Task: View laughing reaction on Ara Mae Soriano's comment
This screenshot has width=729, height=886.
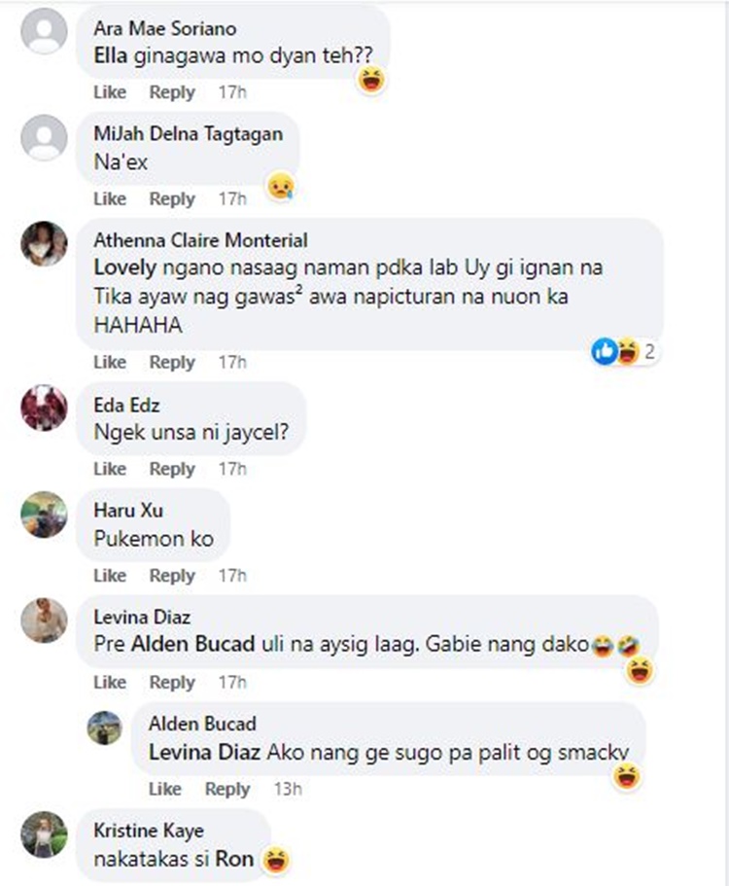Action: click(371, 79)
